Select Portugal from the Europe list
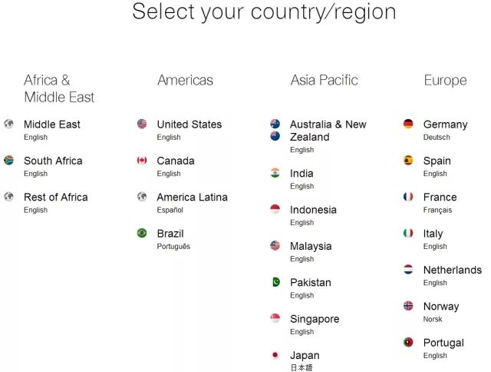Screen dimensions: 491x372 [x=443, y=343]
